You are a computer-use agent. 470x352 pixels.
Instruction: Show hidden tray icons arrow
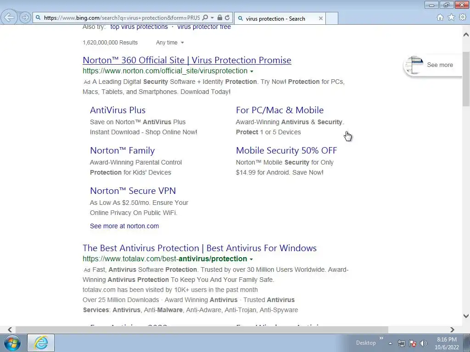[x=390, y=343]
